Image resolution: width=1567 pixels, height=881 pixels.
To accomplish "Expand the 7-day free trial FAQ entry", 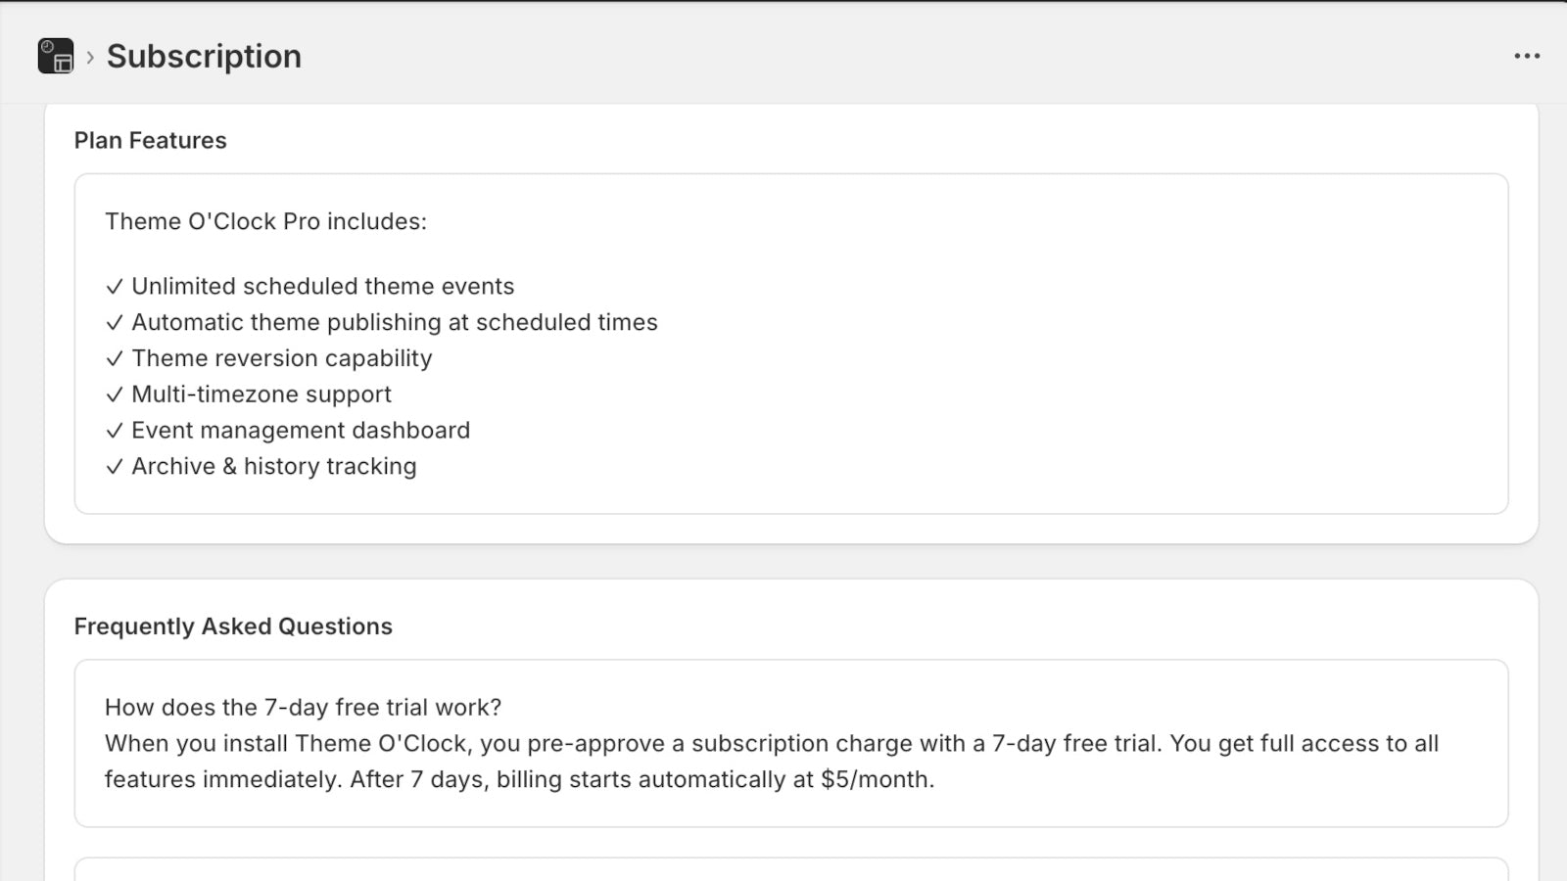I will 305,708.
